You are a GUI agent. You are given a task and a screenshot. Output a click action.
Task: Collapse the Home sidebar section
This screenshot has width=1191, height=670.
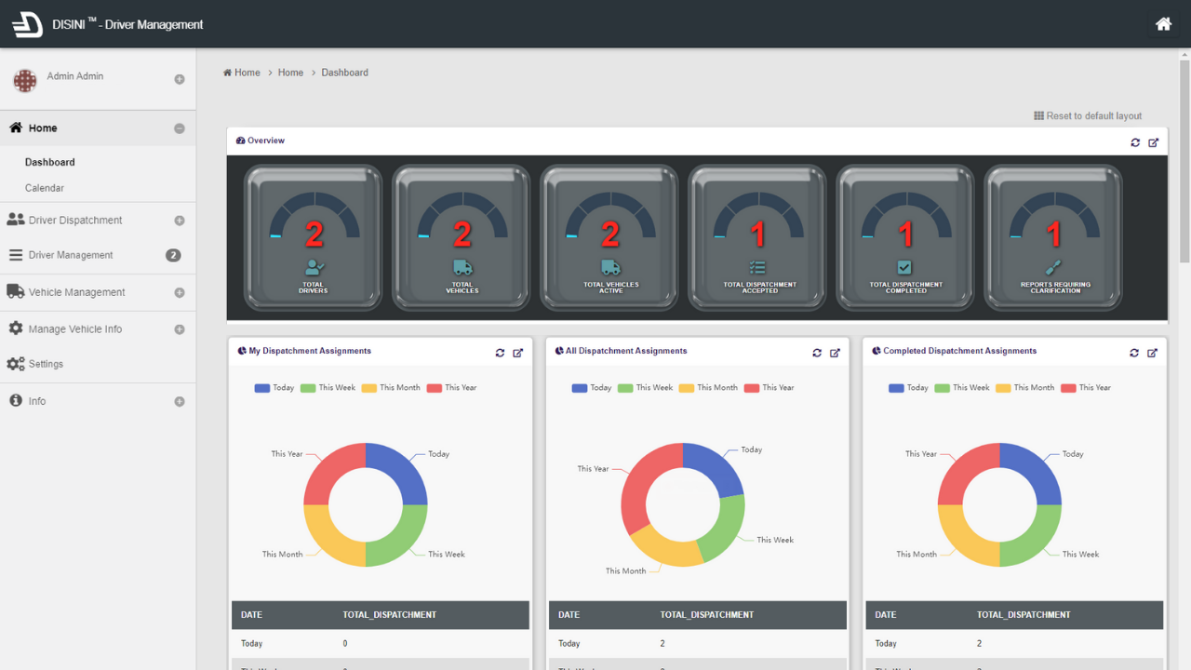point(180,128)
